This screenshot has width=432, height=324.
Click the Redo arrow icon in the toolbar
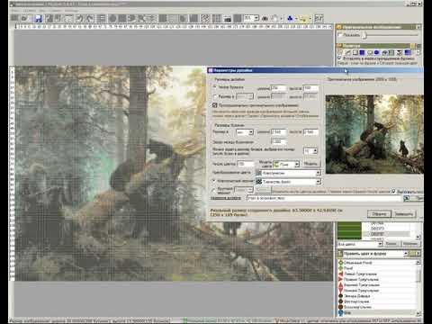(90, 19)
